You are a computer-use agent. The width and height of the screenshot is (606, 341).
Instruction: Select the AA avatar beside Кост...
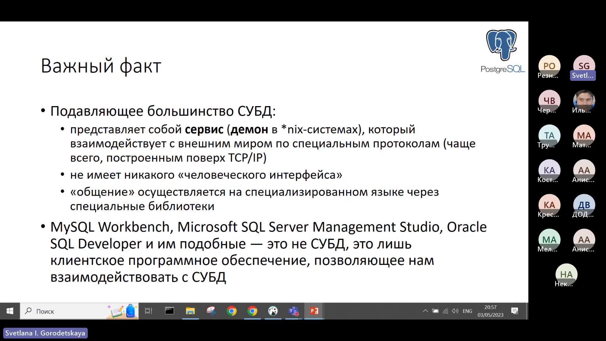click(x=584, y=170)
